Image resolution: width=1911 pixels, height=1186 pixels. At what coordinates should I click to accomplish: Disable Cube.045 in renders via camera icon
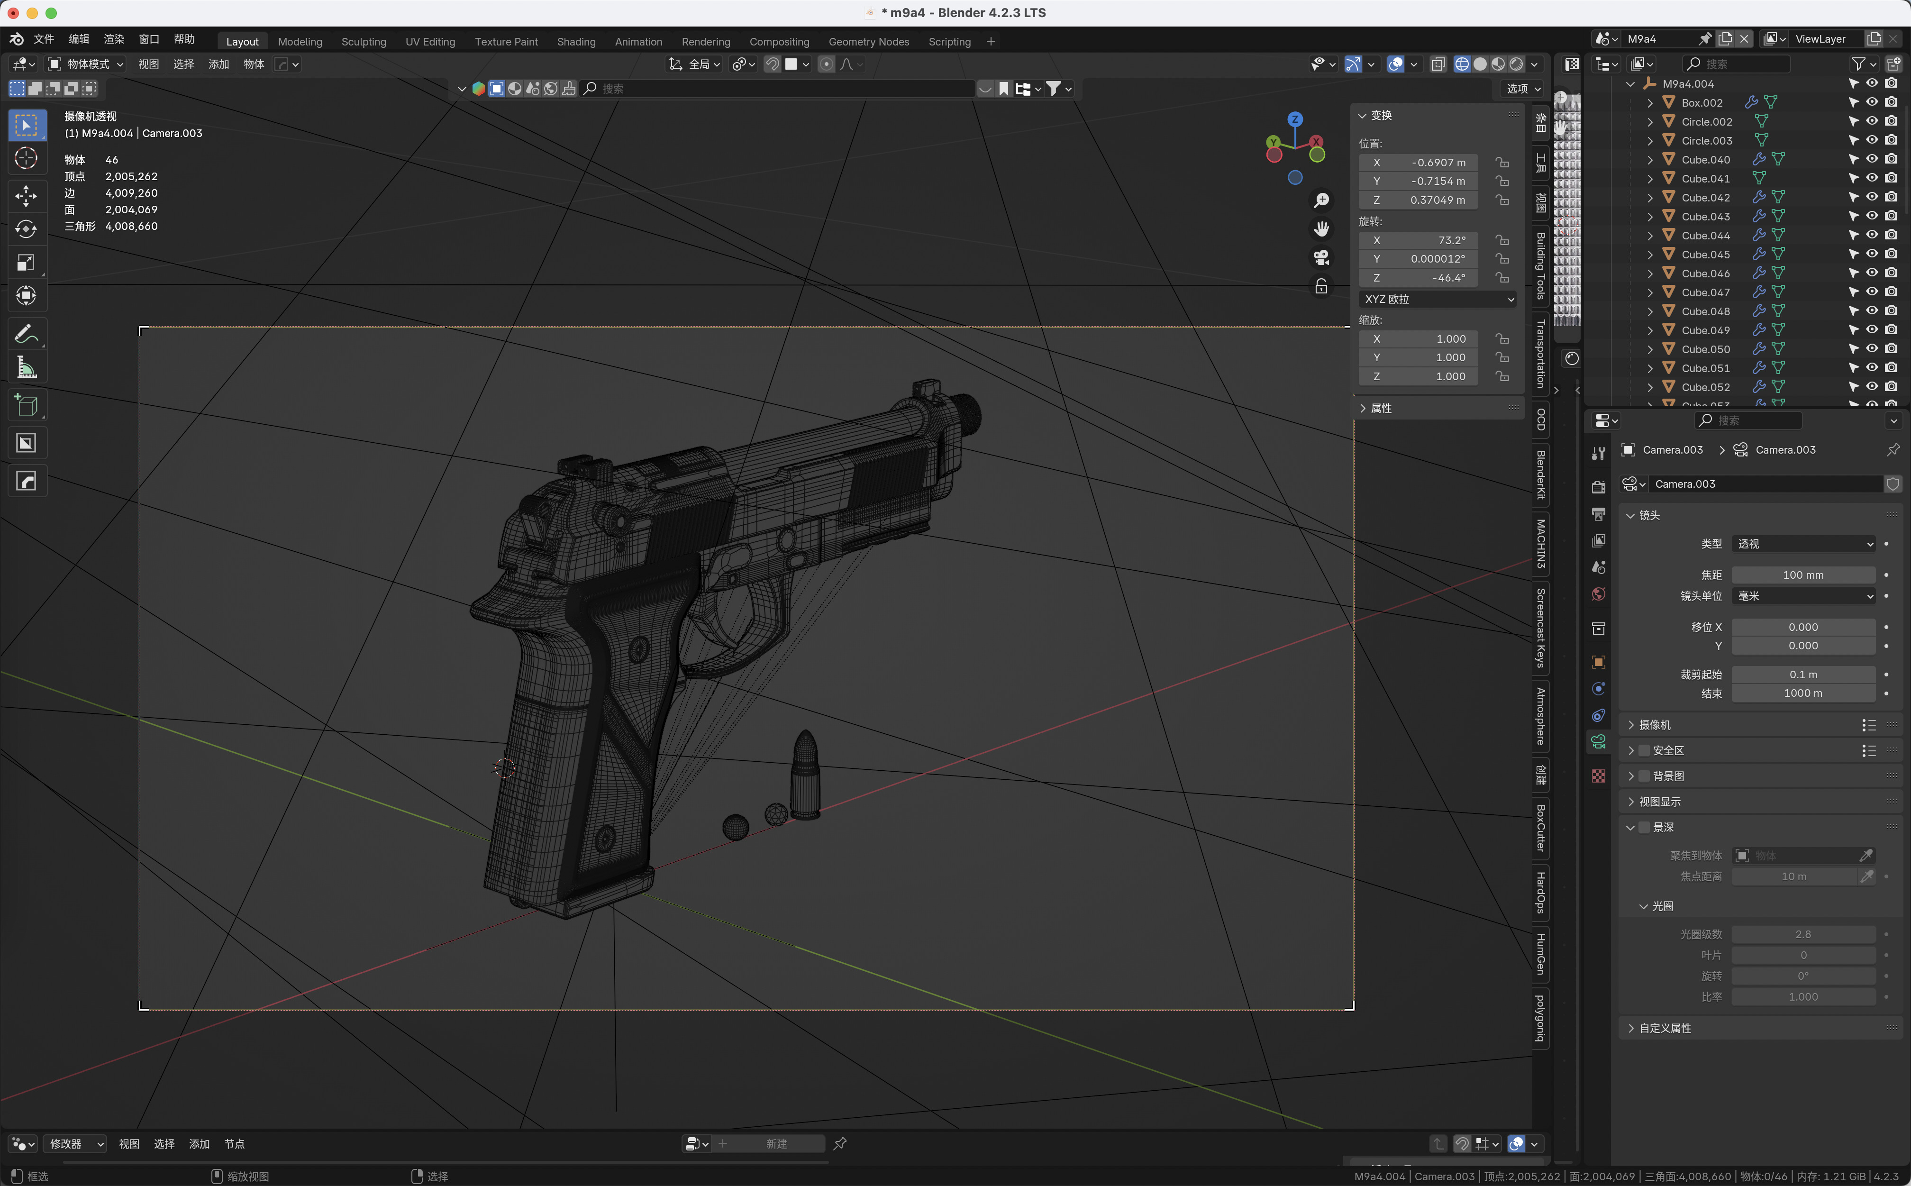[x=1892, y=254]
